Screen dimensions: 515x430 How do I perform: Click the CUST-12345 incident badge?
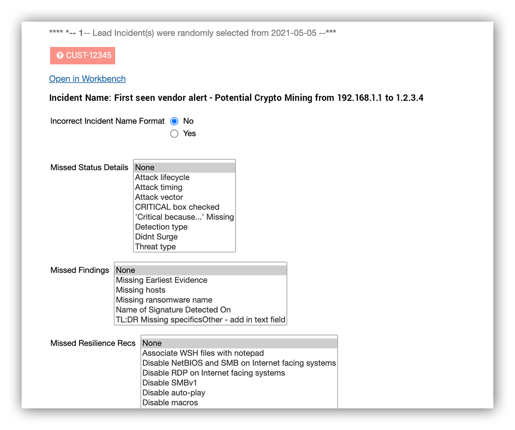click(x=83, y=55)
